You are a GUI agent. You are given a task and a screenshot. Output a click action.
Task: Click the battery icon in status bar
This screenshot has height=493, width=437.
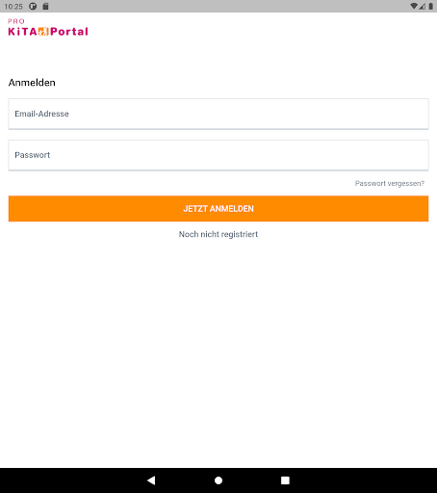431,6
